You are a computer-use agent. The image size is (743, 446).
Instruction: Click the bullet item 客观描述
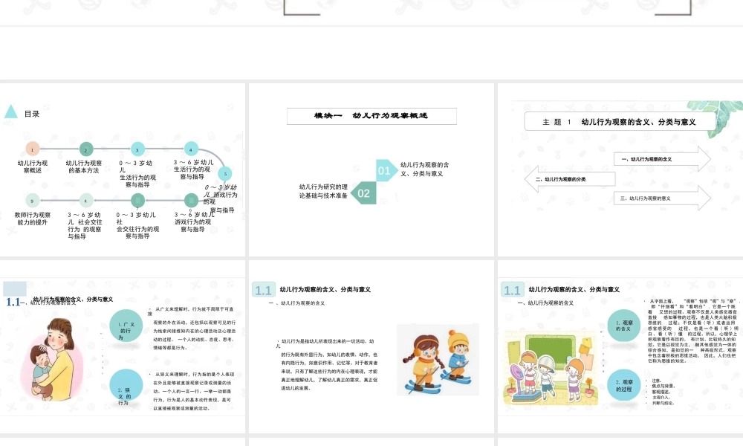click(660, 392)
